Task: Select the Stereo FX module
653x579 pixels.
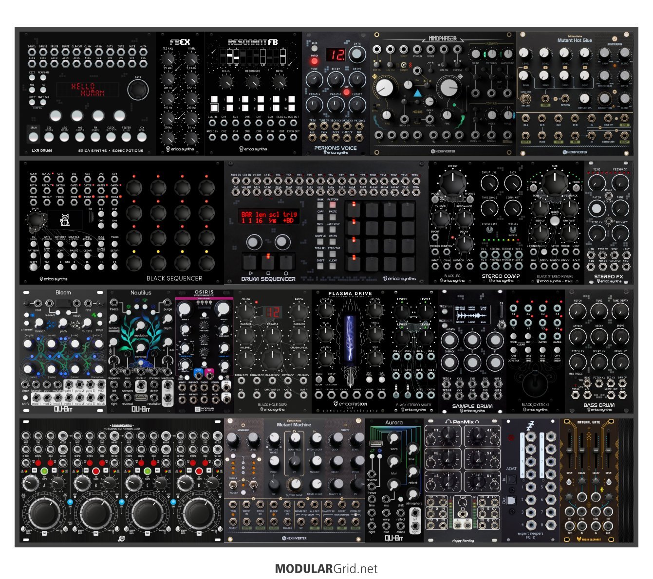Action: pyautogui.click(x=609, y=222)
